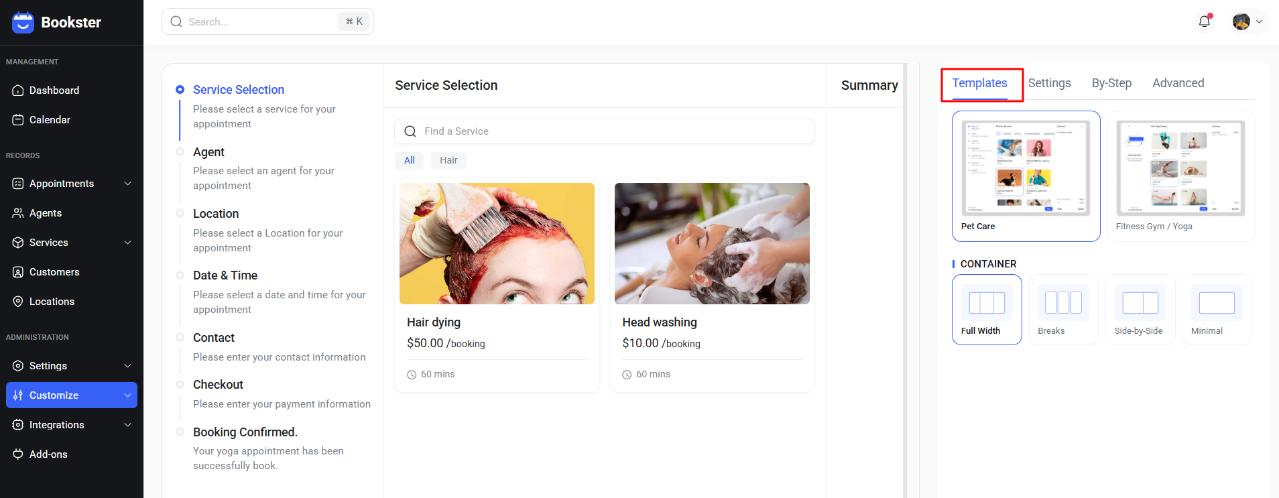Select the Hair dying service card
The height and width of the screenshot is (498, 1279).
[497, 286]
